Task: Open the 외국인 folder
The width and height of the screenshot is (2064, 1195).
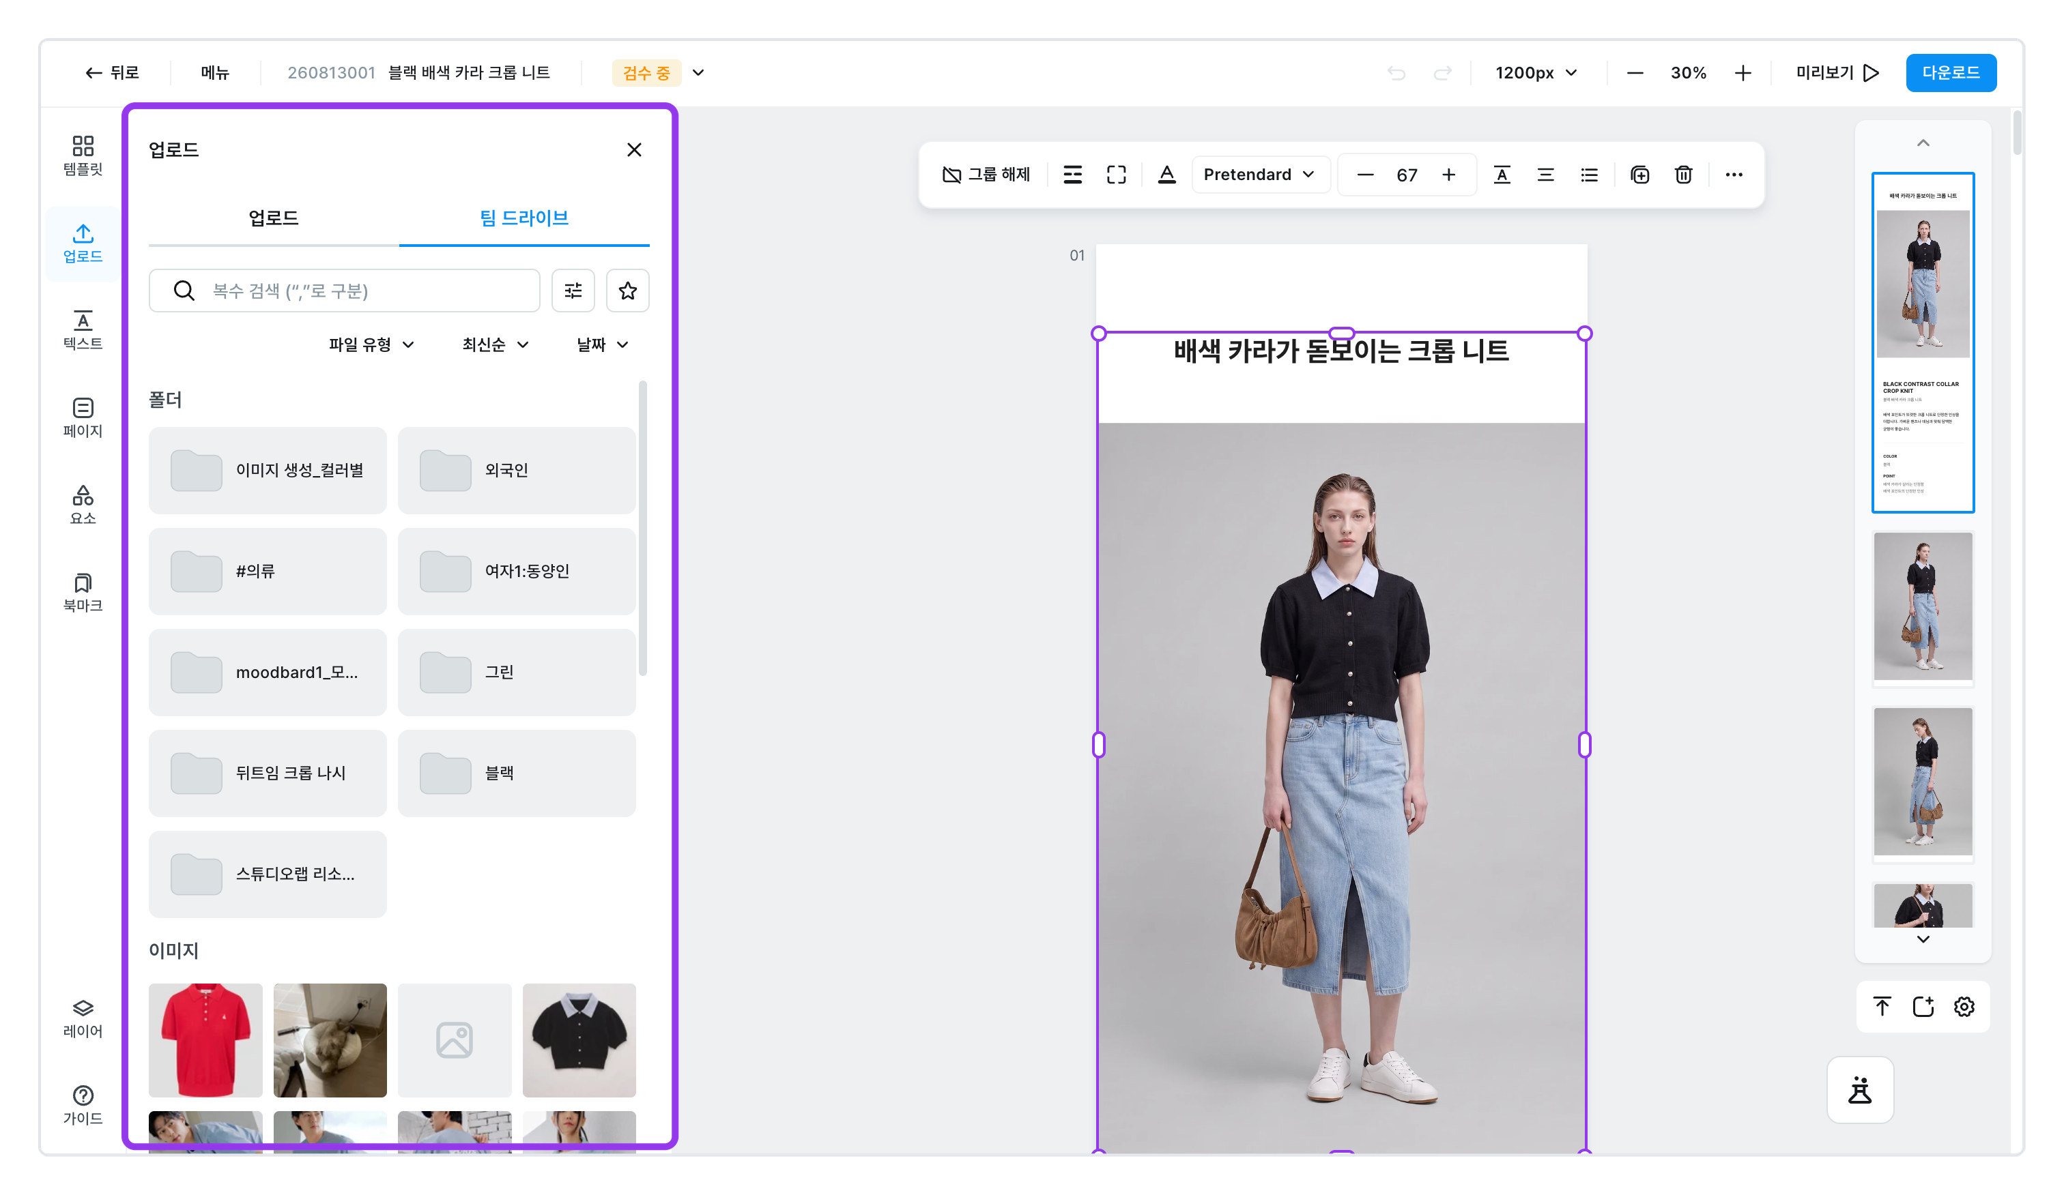Action: [x=517, y=471]
